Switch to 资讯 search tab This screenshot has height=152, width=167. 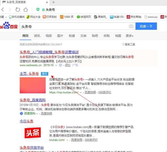[x=37, y=36]
